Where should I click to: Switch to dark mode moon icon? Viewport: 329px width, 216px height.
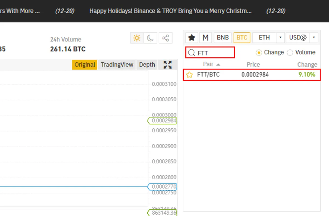click(150, 38)
